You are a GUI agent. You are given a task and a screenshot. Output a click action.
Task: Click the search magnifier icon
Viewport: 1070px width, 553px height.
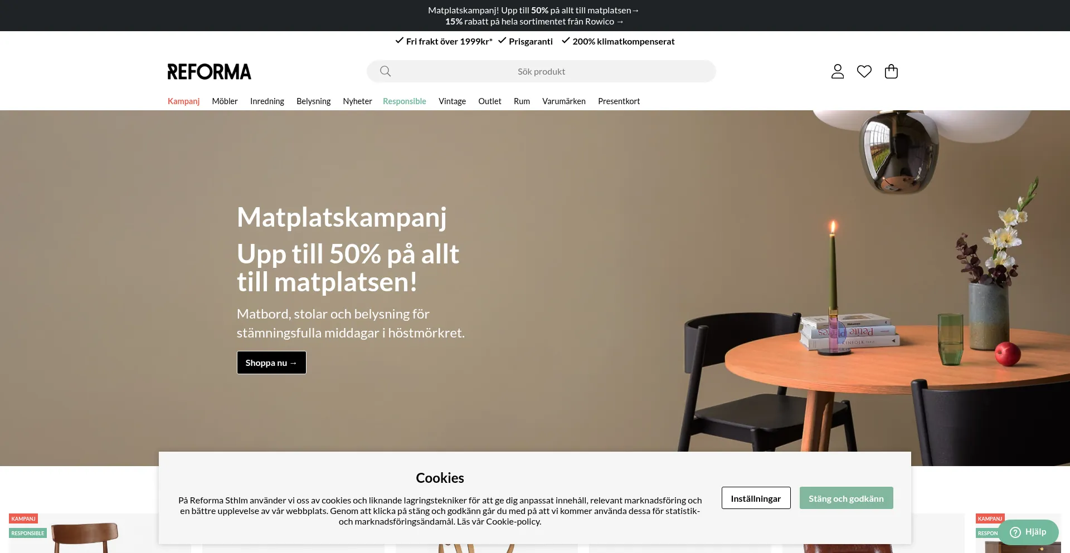(385, 71)
